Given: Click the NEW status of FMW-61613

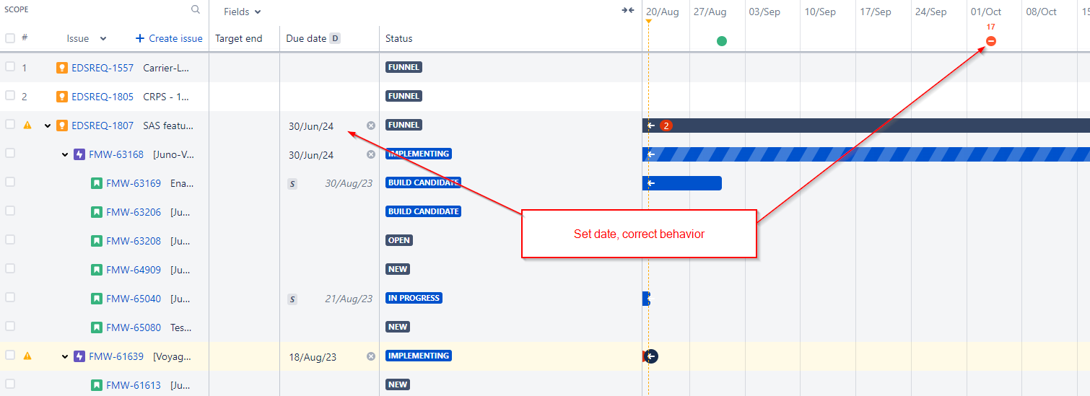Looking at the screenshot, I should [398, 384].
